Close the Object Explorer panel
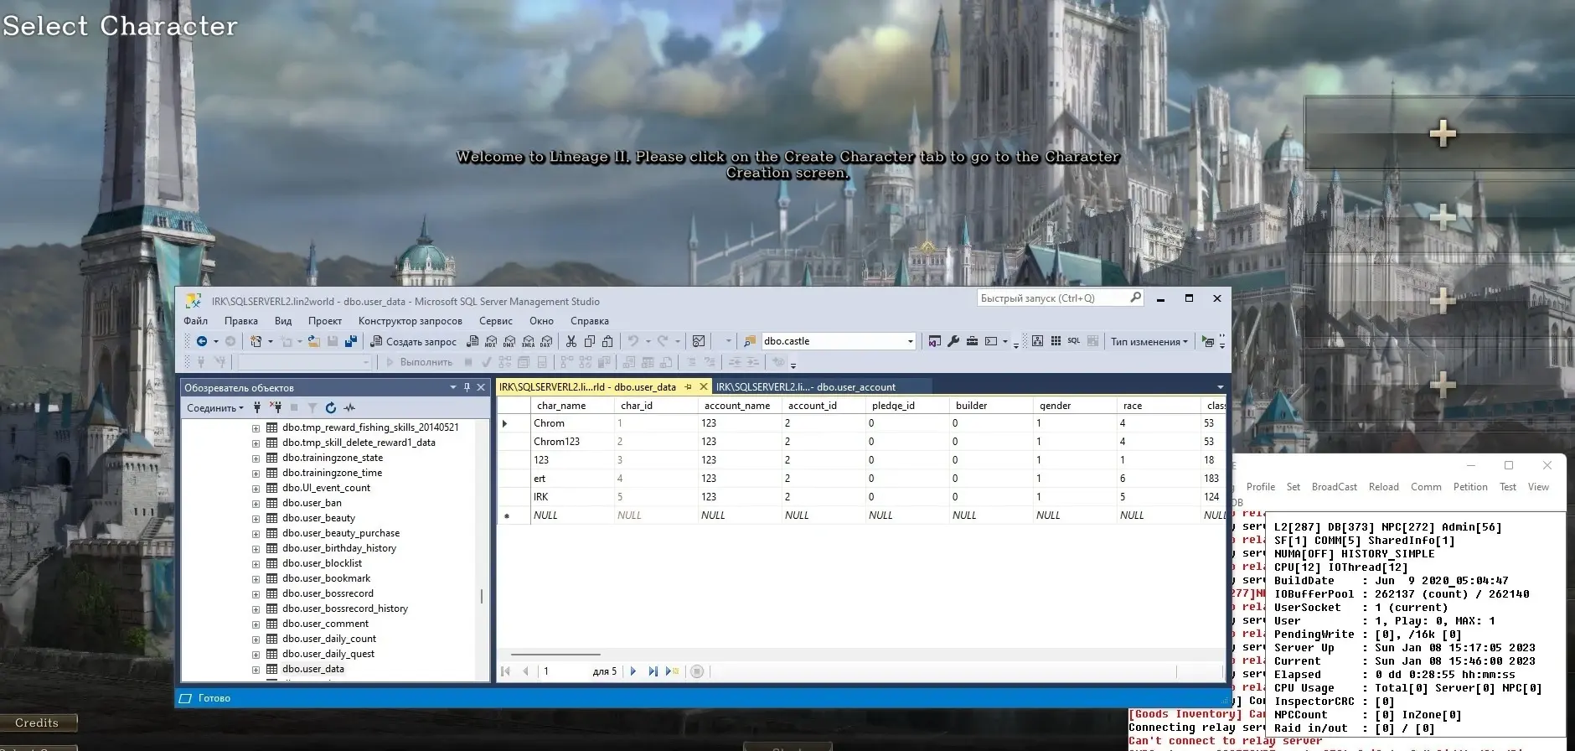1575x751 pixels. (x=481, y=387)
